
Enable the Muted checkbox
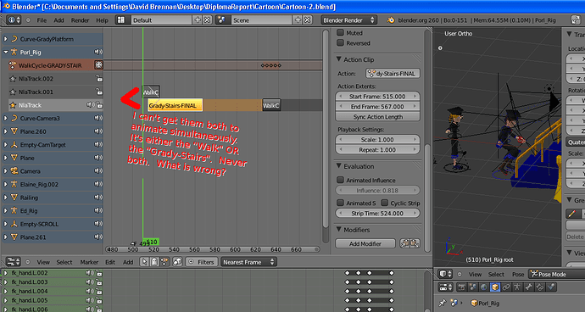click(x=340, y=32)
